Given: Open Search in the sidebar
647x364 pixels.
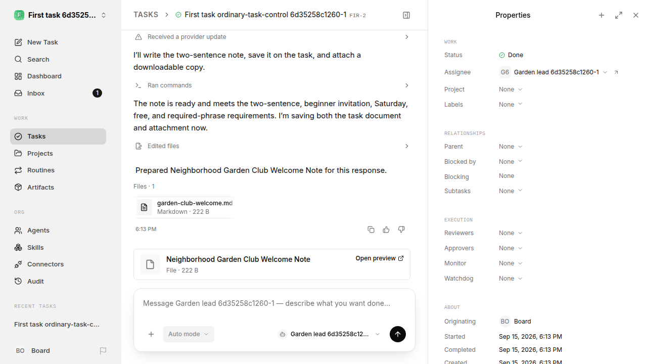Looking at the screenshot, I should 58,59.
